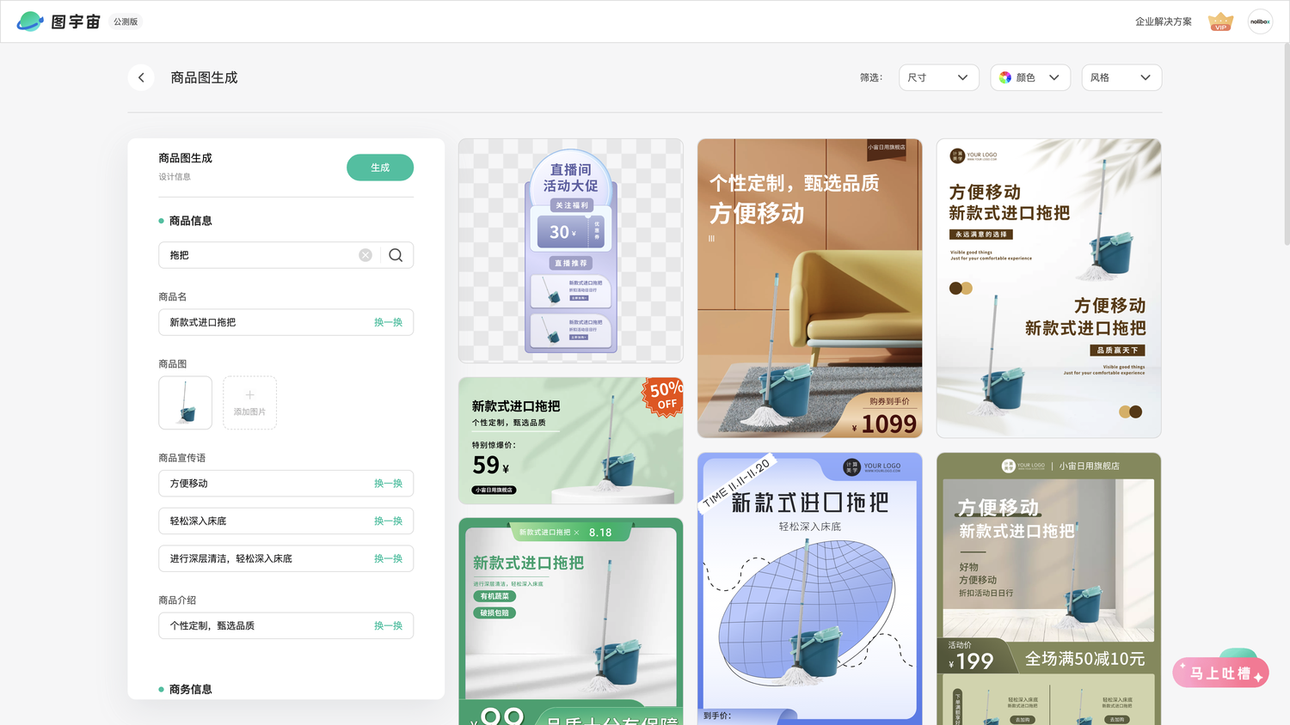Click the 设计信息 subtitle text
This screenshot has height=725, width=1290.
coord(175,177)
